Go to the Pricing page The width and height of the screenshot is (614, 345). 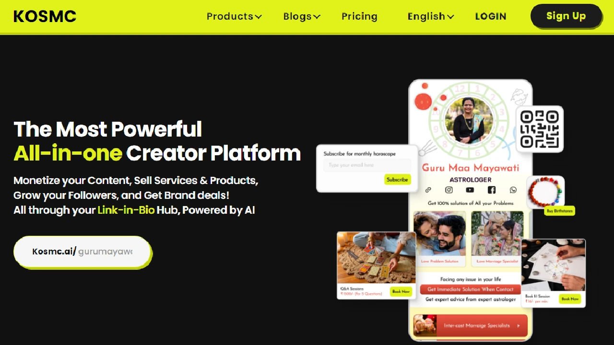point(359,16)
